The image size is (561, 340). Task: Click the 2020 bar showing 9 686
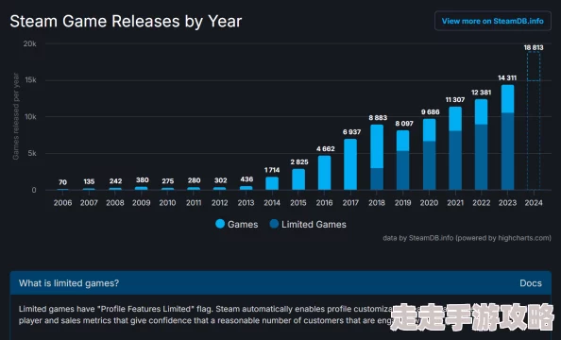(x=430, y=154)
